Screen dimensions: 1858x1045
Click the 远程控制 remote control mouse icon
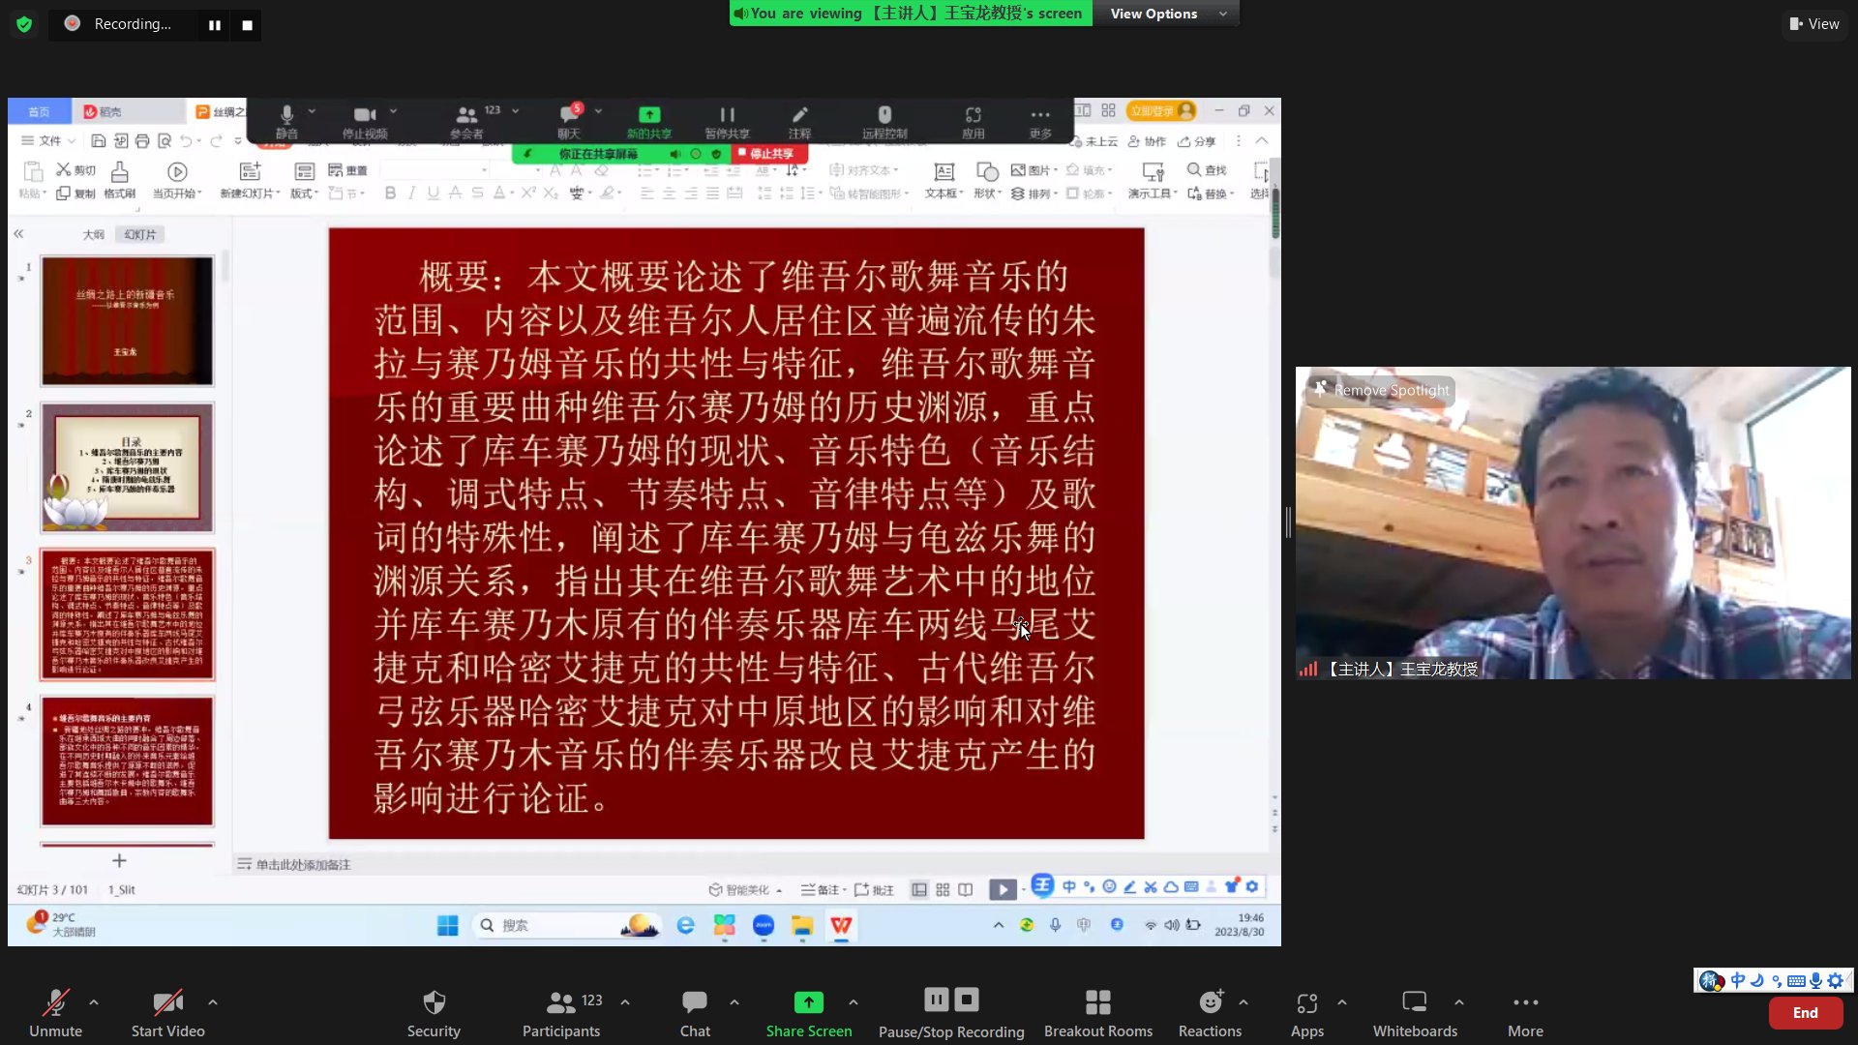884,114
